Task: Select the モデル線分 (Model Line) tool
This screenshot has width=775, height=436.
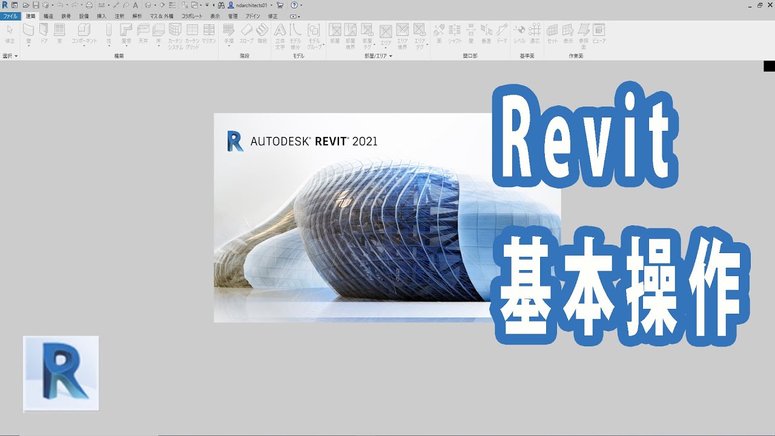Action: click(x=295, y=36)
